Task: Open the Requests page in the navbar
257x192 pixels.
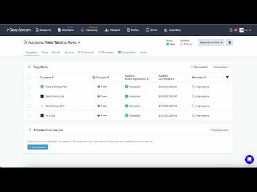Action: 43,30
